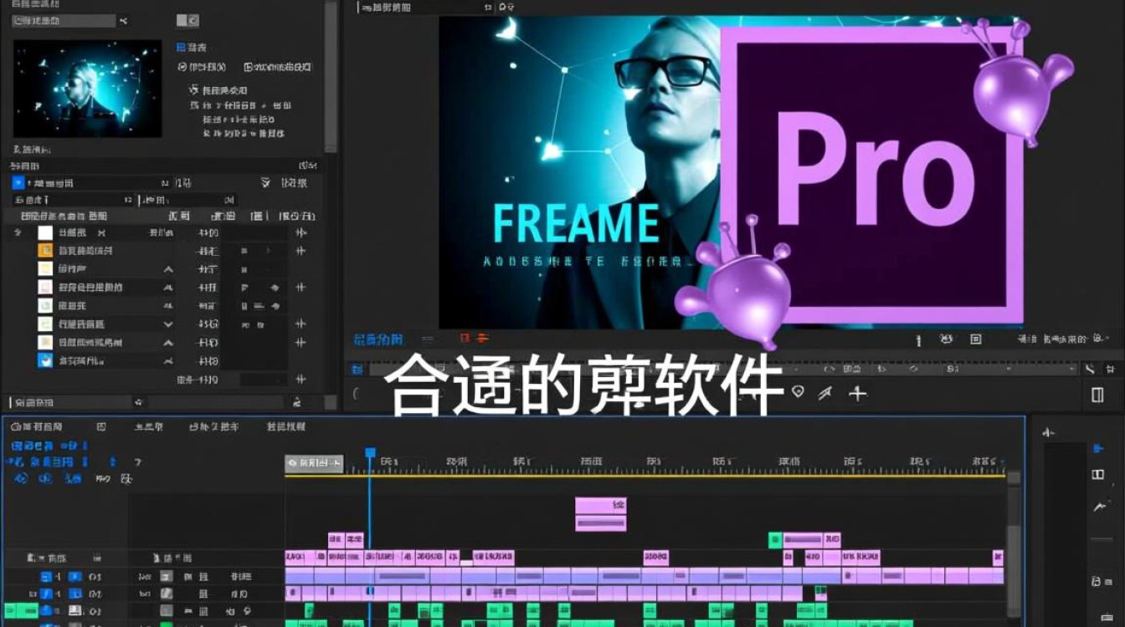Select the green clip at the timeline's far left edge

tap(20, 610)
